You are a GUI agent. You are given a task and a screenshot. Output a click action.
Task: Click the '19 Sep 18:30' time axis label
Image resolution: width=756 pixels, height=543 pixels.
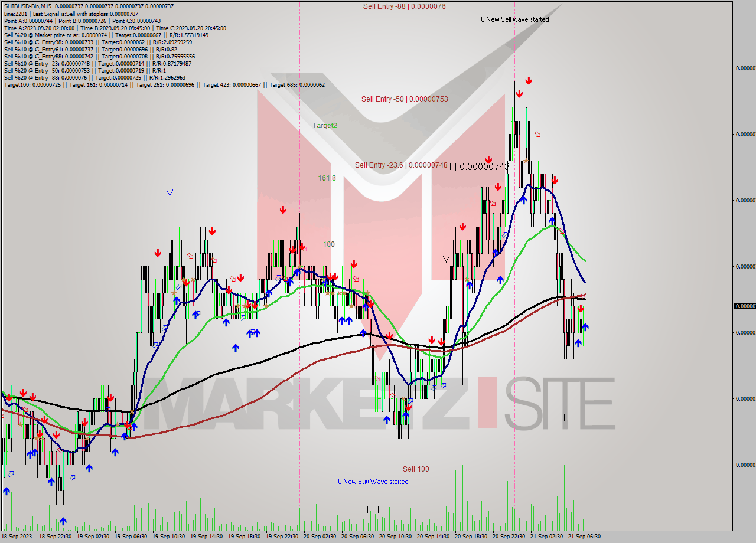click(x=245, y=537)
